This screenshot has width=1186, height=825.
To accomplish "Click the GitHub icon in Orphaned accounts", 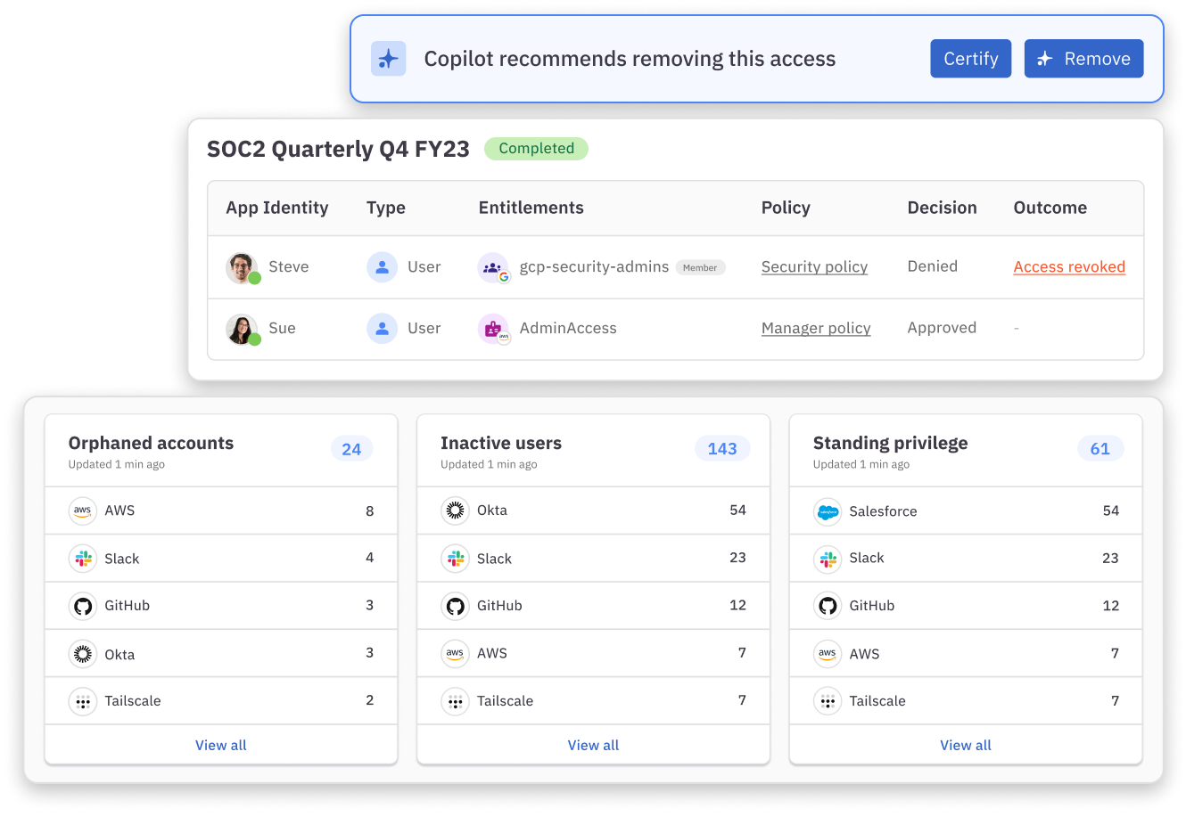I will click(x=83, y=606).
